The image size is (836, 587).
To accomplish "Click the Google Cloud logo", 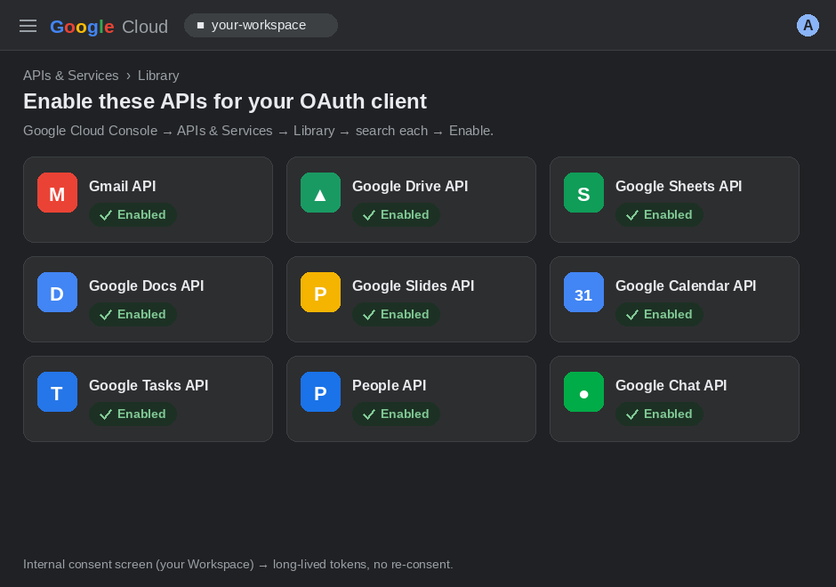I will click(109, 27).
